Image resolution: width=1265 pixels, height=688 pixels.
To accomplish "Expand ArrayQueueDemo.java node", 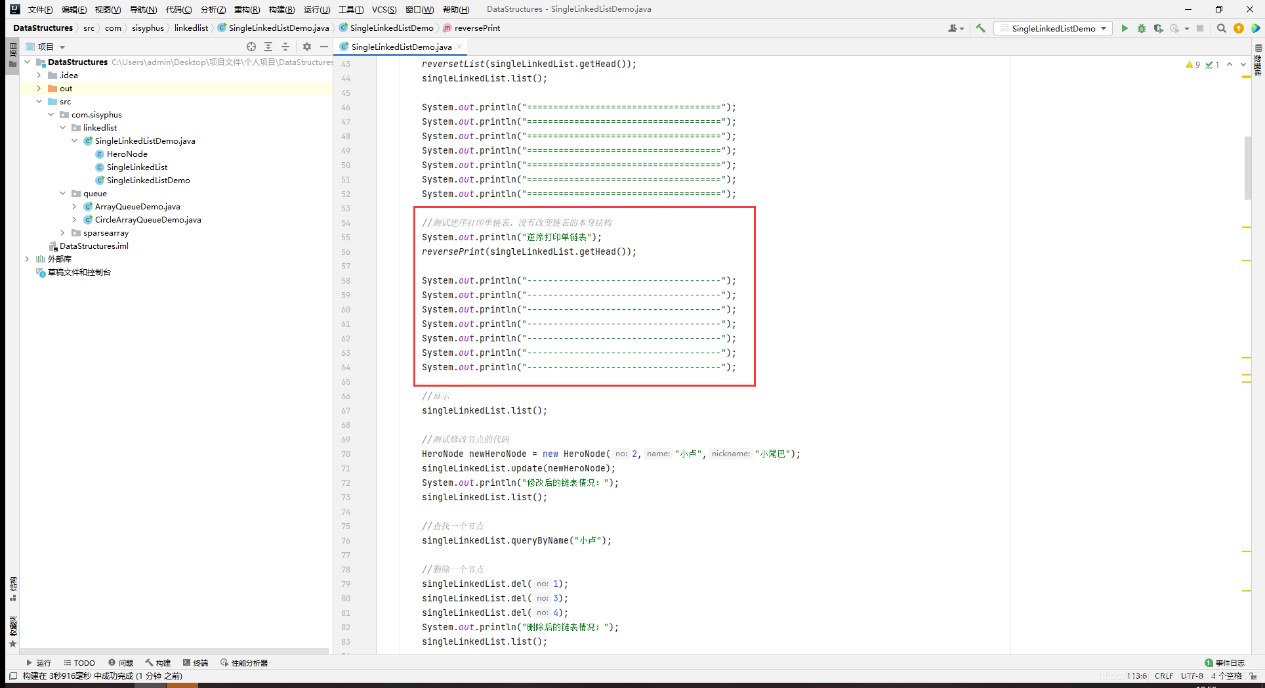I will [x=75, y=206].
